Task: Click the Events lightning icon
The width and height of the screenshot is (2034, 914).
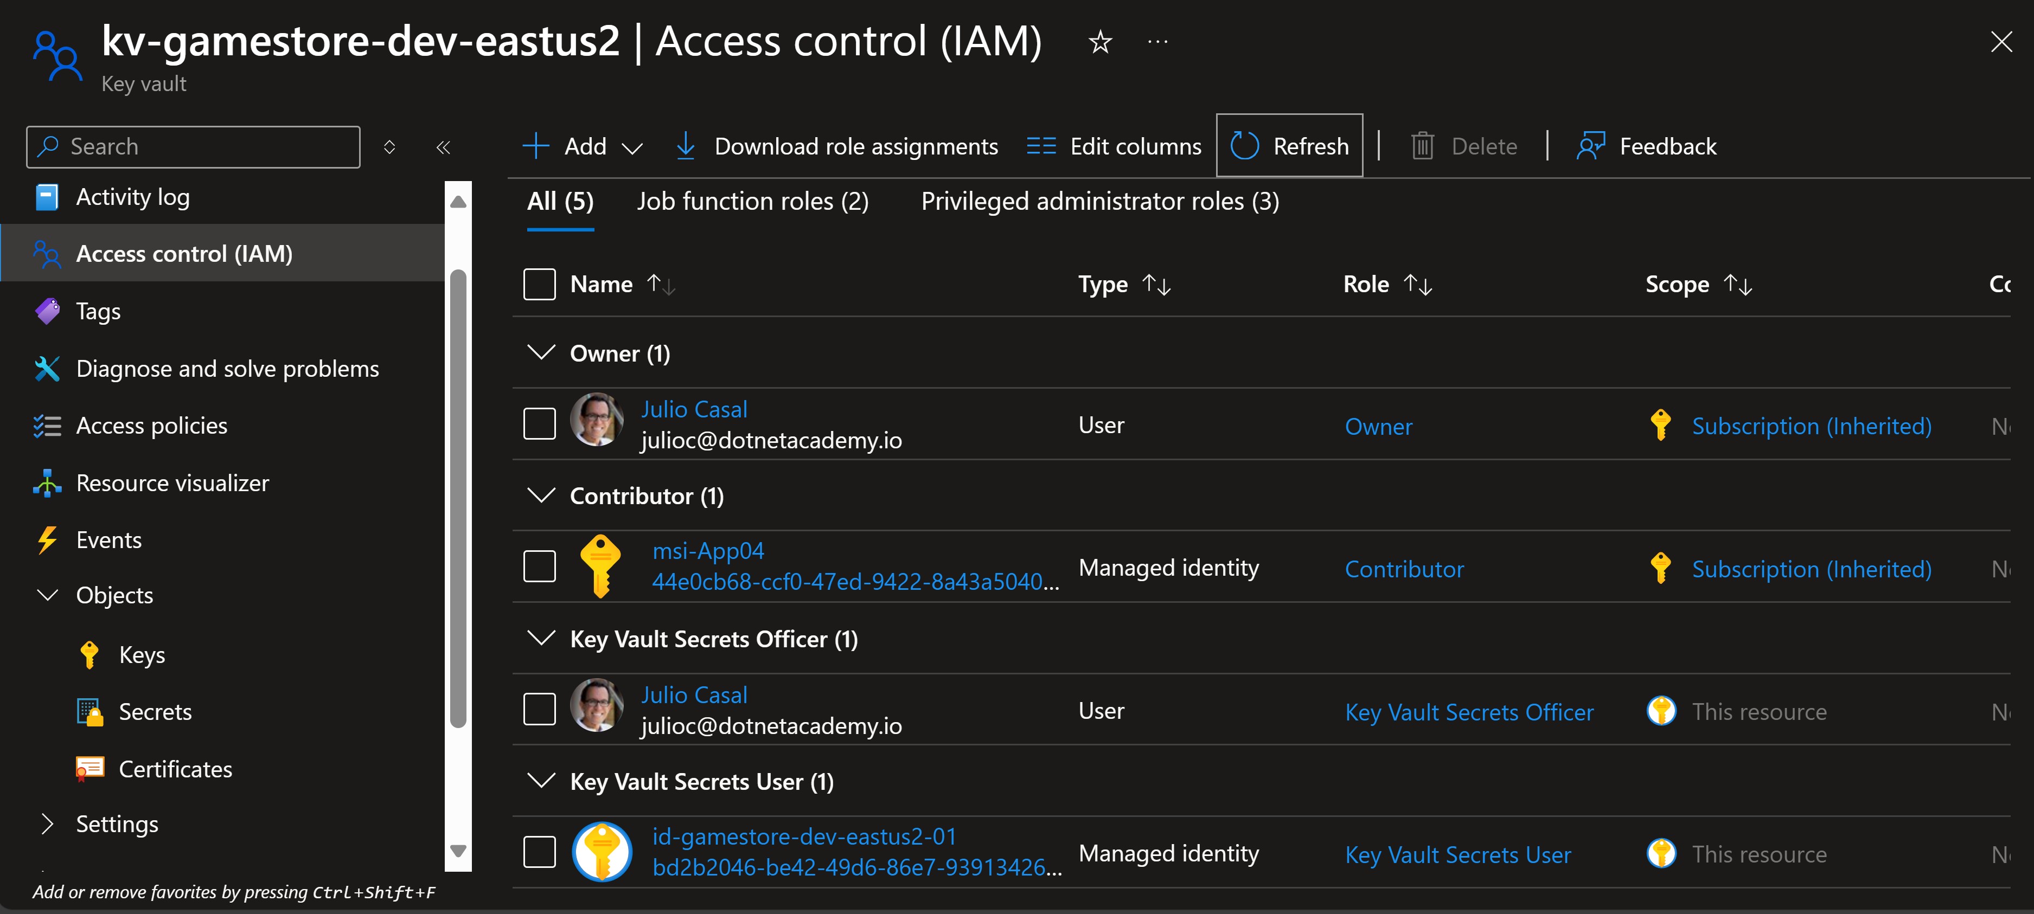Action: [x=47, y=540]
